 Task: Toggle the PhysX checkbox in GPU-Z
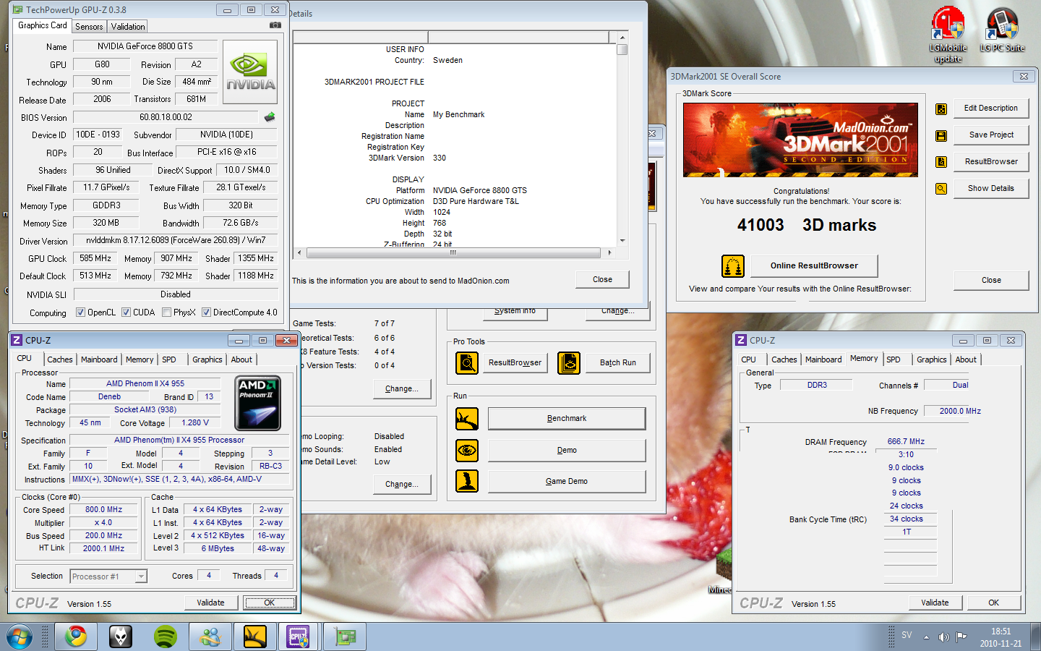pyautogui.click(x=166, y=312)
